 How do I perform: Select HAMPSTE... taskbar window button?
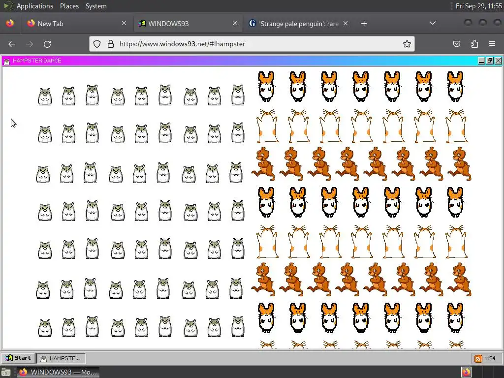(61, 358)
